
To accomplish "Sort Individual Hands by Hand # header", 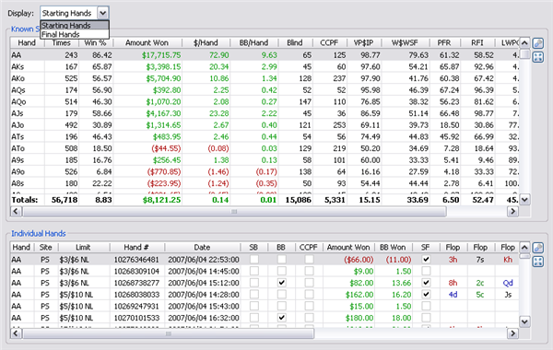I will click(x=136, y=248).
